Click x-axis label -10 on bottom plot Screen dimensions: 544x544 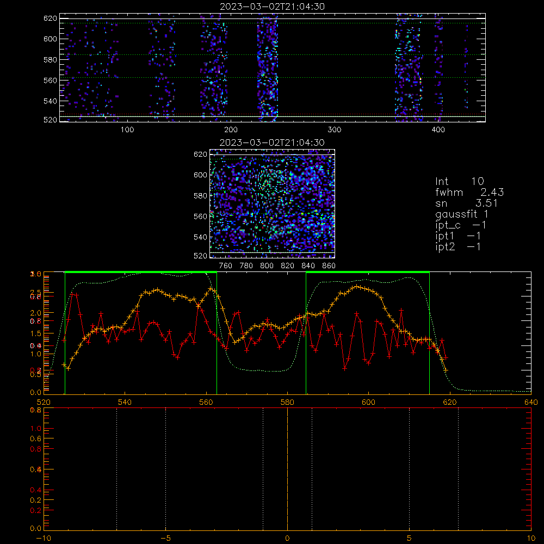pyautogui.click(x=44, y=539)
